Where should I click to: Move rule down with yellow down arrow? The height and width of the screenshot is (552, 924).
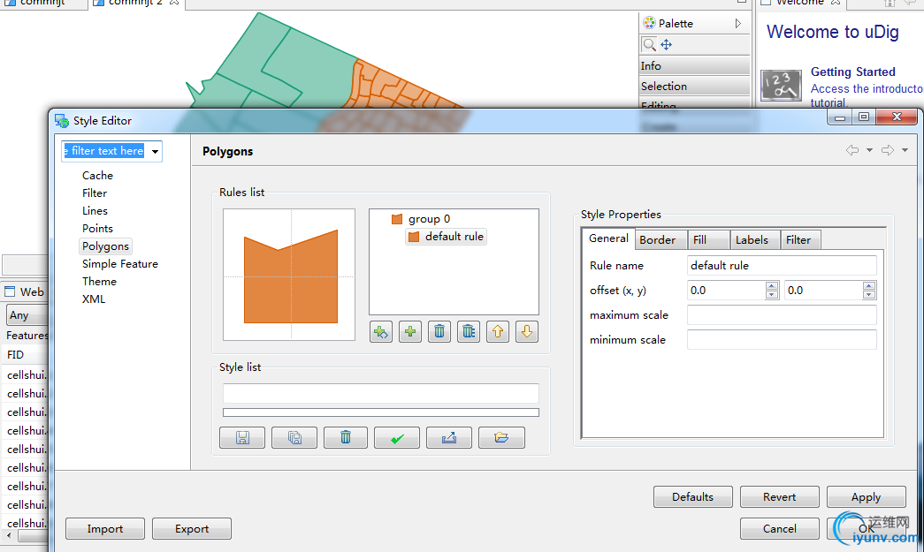point(527,332)
